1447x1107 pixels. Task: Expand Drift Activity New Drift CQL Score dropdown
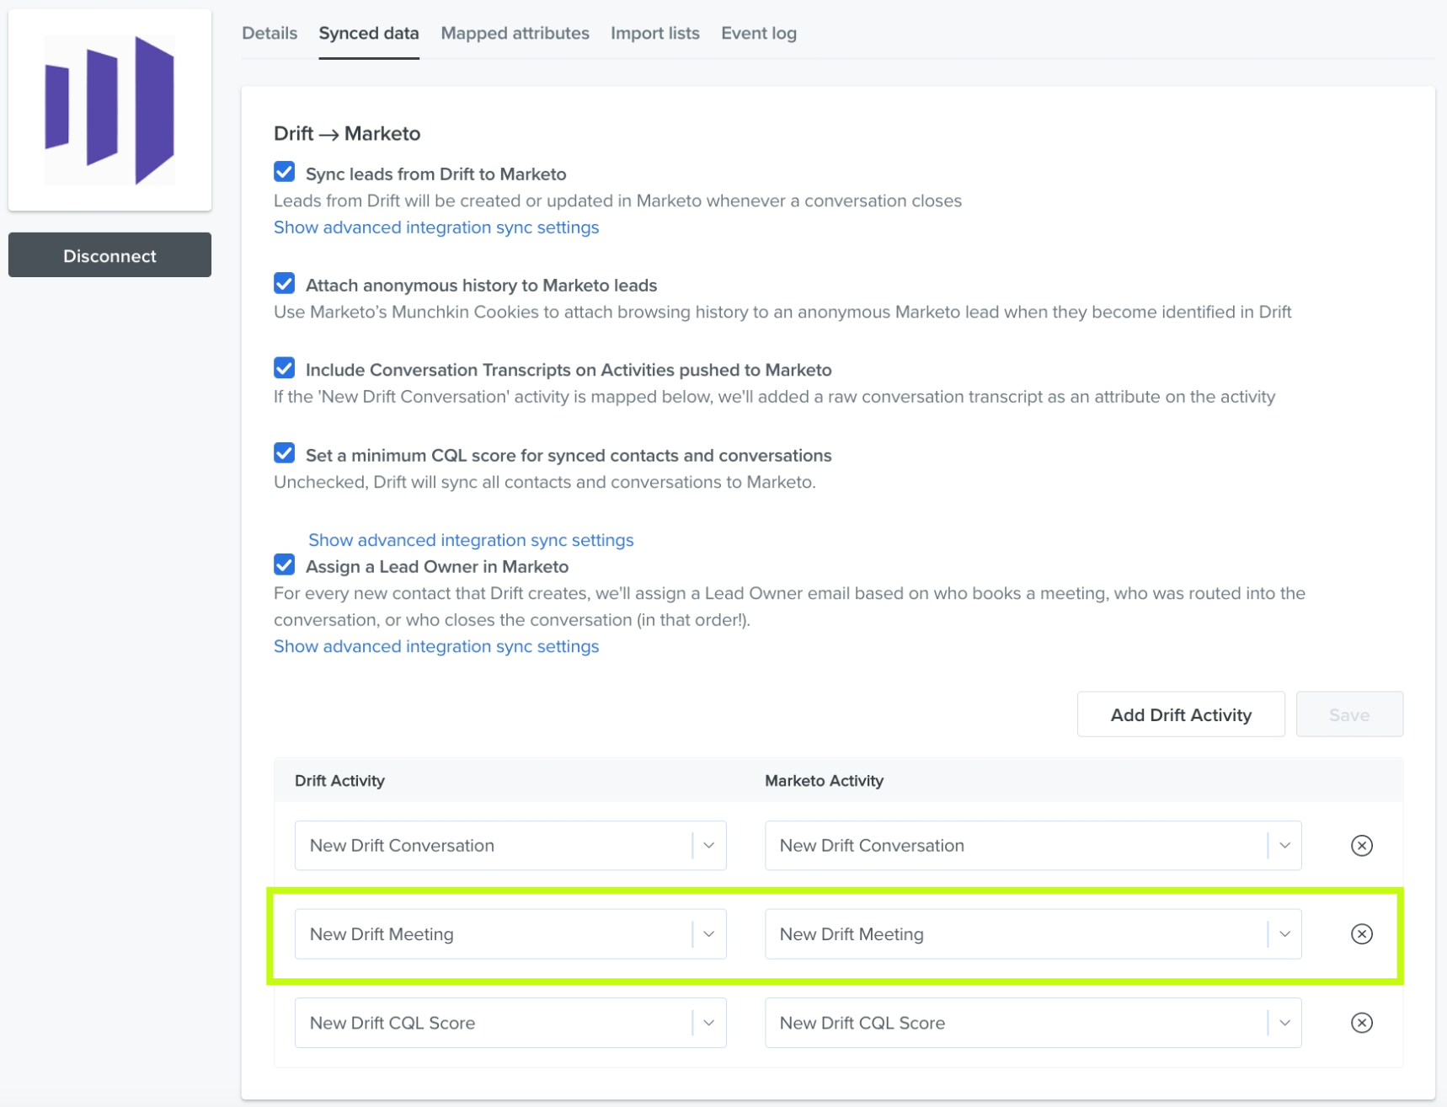(510, 1023)
